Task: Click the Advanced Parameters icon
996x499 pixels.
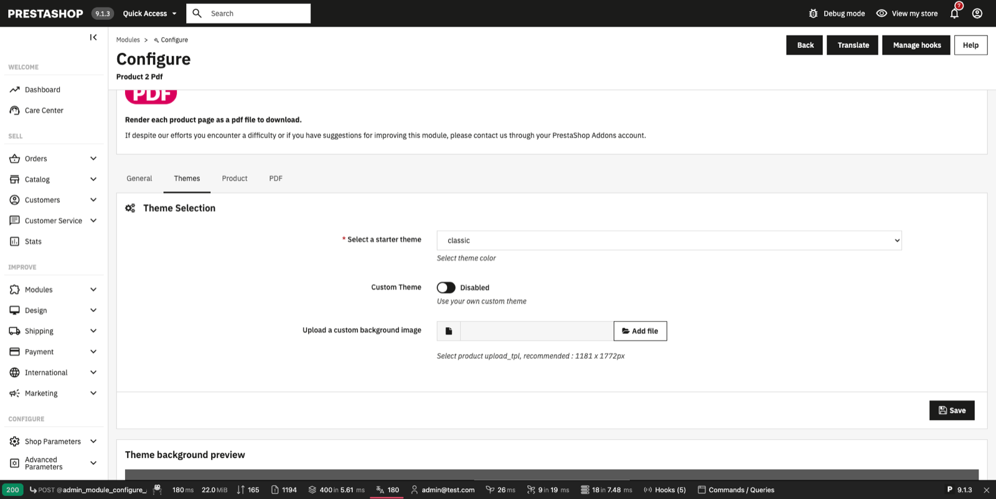Action: 14,463
